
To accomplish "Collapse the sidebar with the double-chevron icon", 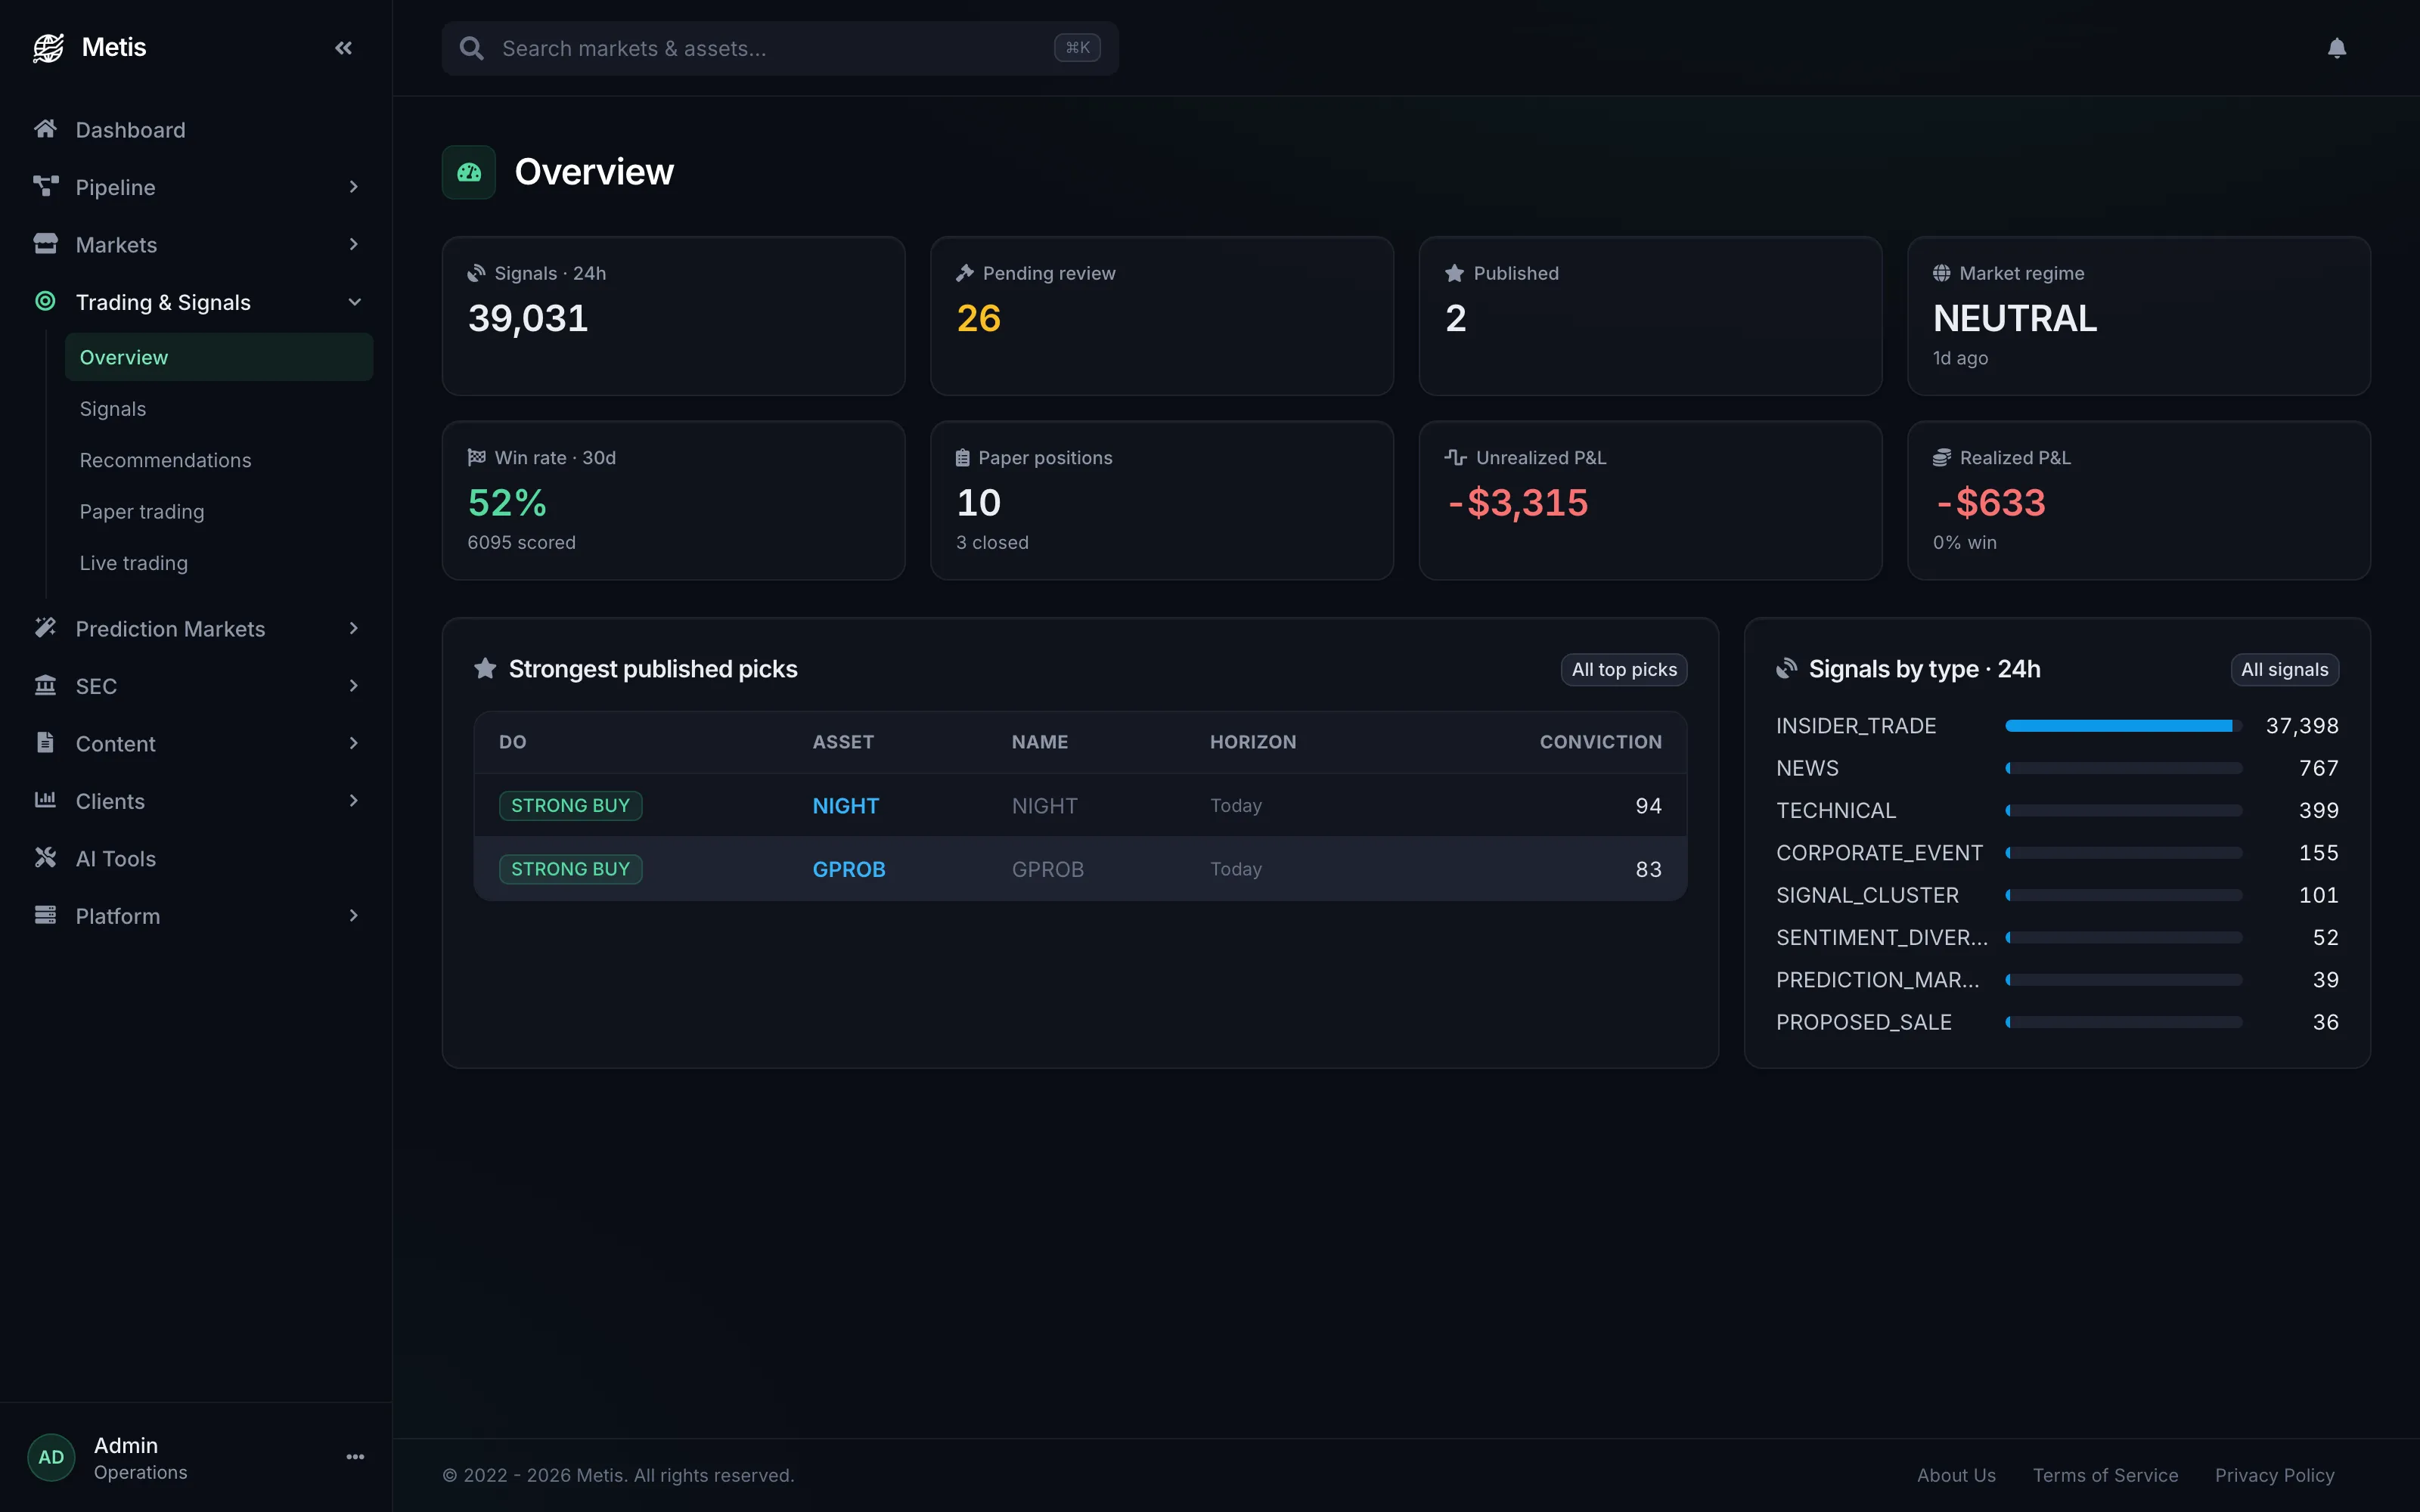I will click(x=343, y=48).
